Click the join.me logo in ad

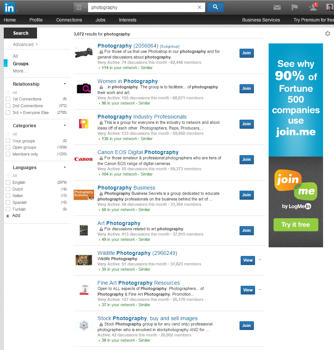tap(295, 185)
